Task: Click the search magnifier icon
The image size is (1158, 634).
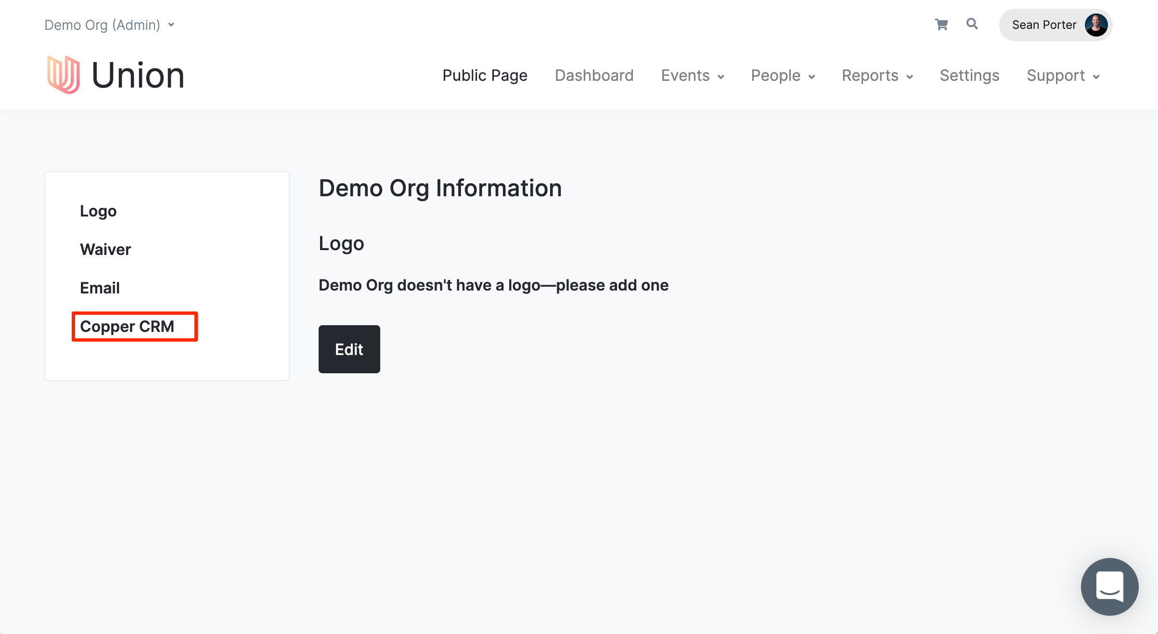Action: pyautogui.click(x=972, y=24)
